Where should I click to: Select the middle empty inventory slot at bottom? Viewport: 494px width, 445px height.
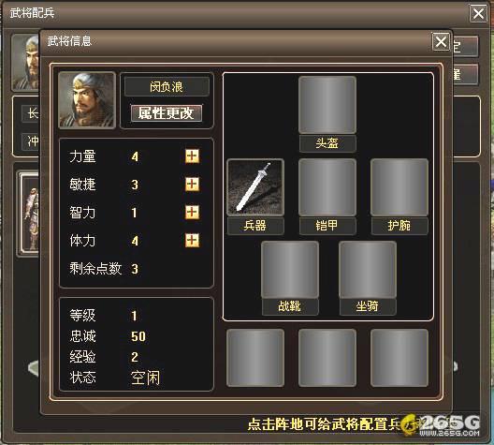(x=327, y=358)
